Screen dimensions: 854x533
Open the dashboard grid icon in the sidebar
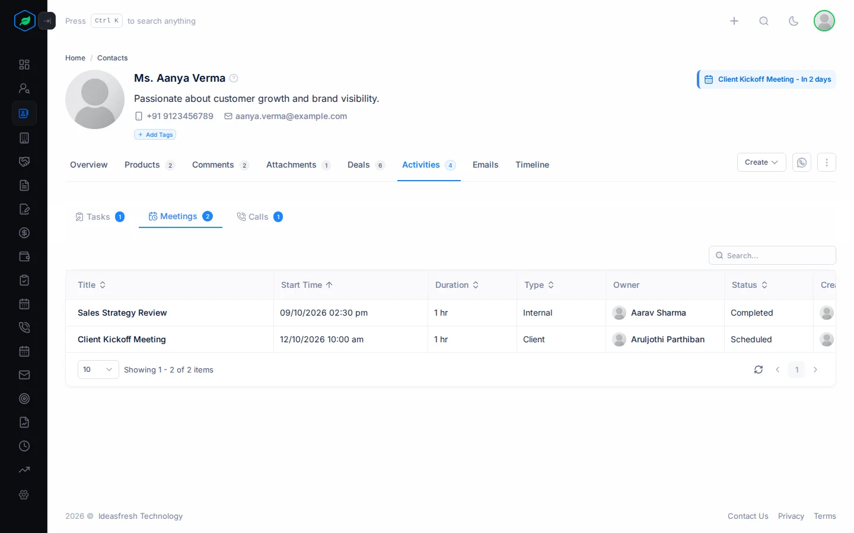(24, 65)
